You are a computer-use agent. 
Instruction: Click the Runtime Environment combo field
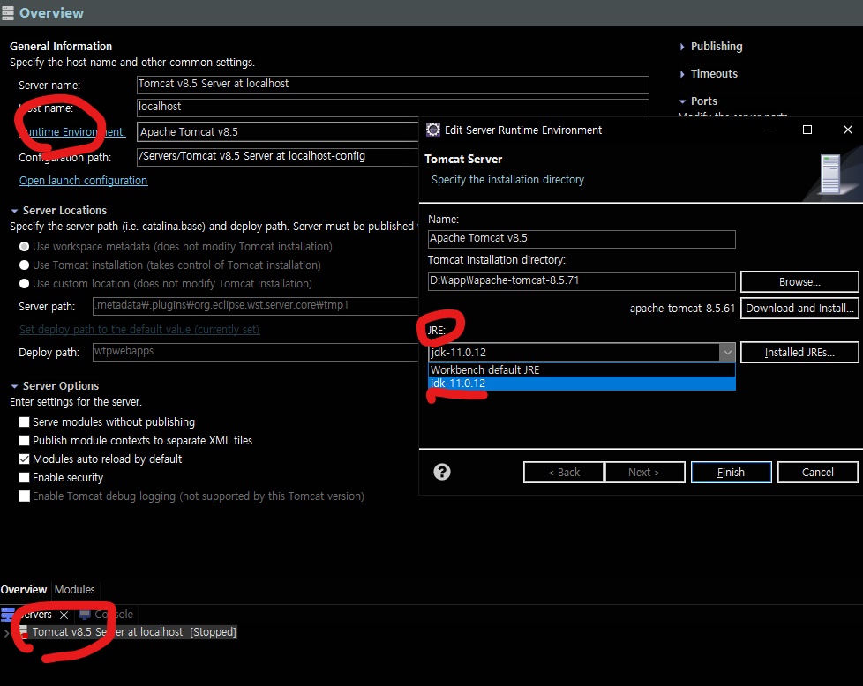point(277,132)
